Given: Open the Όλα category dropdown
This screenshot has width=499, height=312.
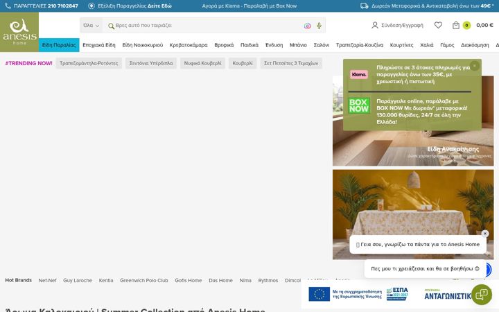Looking at the screenshot, I should (91, 26).
